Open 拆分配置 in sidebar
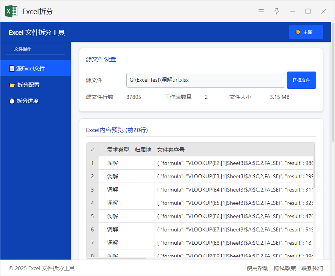Viewport: 335px width, 276px height. click(36, 85)
